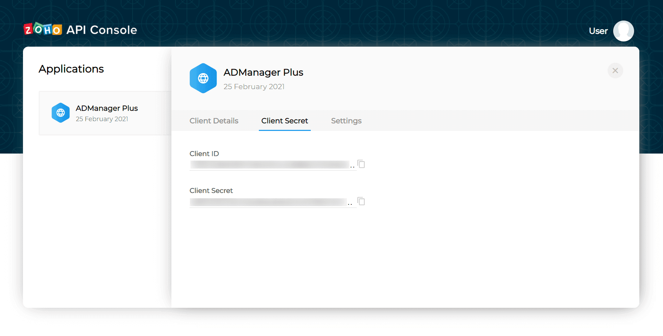Select ADManager Plus in the Applications list

[x=105, y=113]
